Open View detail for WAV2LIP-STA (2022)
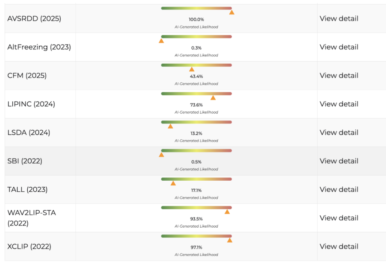This screenshot has height=264, width=386. (x=339, y=218)
